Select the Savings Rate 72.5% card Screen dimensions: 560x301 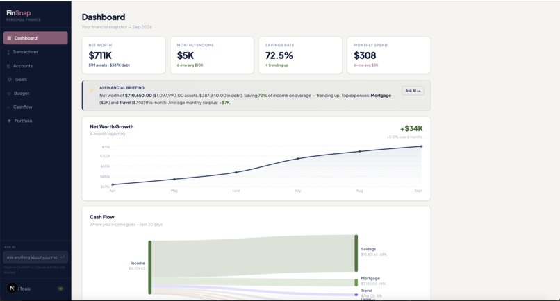[300, 55]
